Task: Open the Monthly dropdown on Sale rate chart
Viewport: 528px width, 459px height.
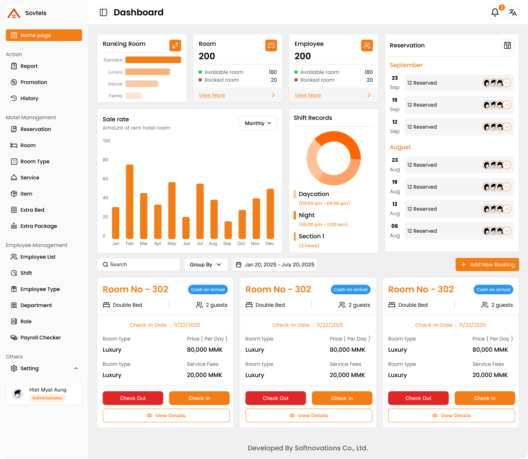Action: [257, 123]
